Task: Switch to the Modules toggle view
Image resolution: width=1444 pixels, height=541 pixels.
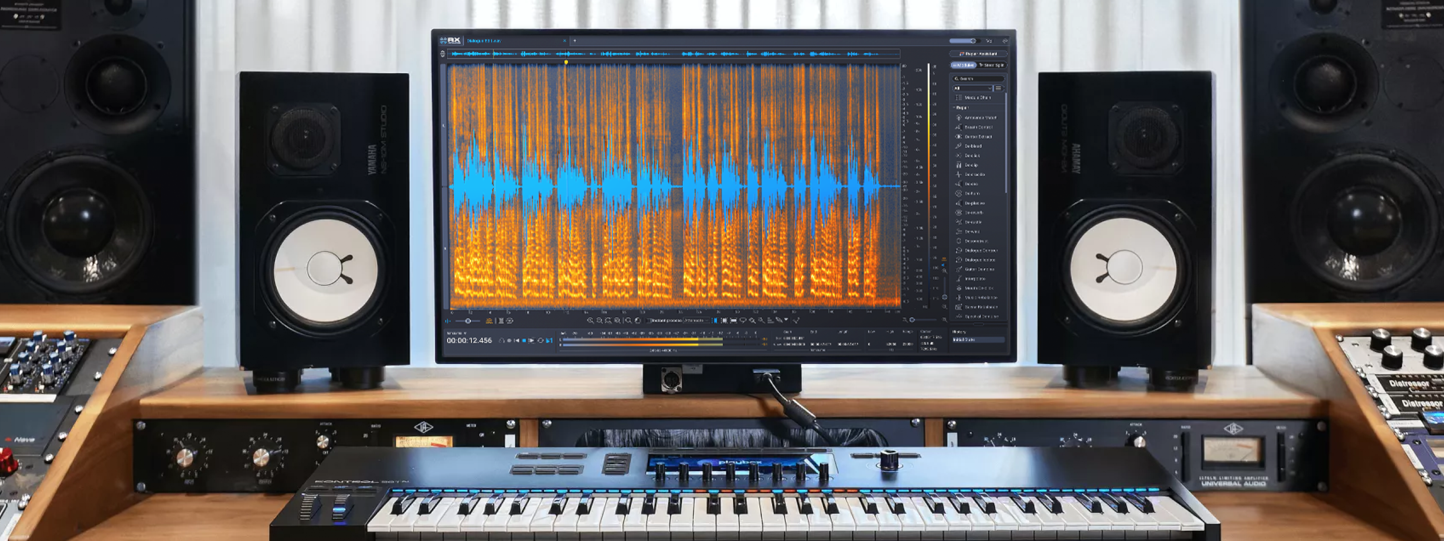Action: [x=963, y=65]
